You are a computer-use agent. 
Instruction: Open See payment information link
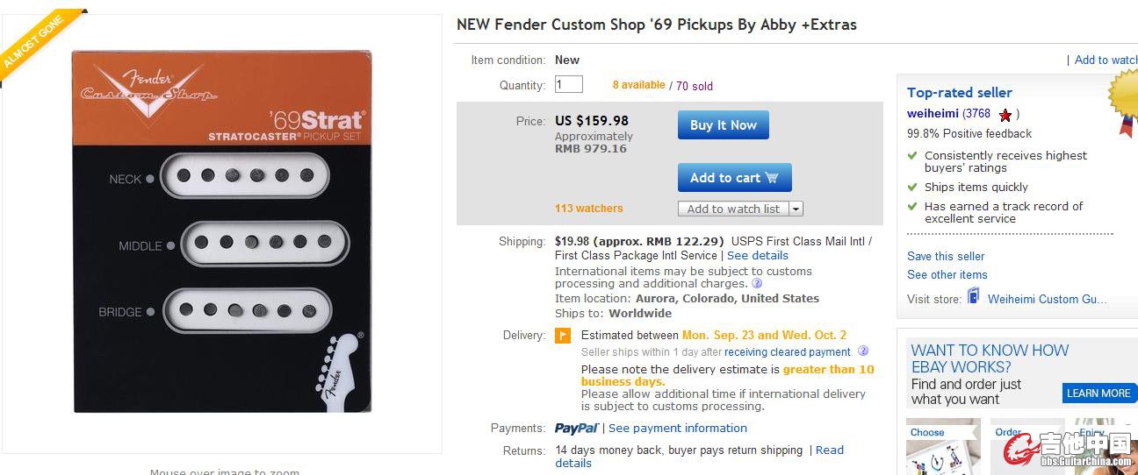click(x=677, y=429)
